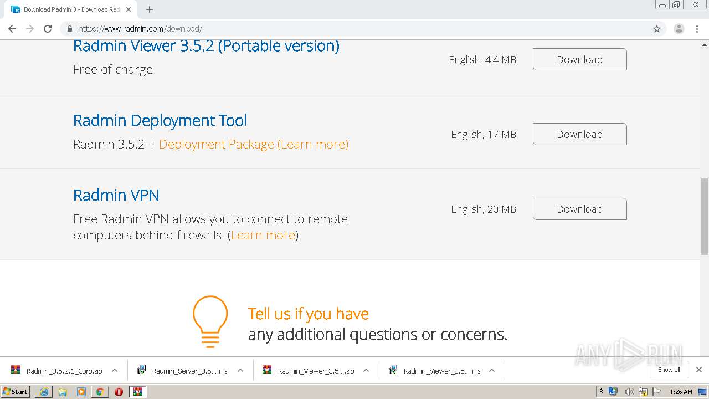Viewport: 709px width, 399px height.
Task: Expand options for Radmin_Viewer zip download
Action: tap(366, 371)
